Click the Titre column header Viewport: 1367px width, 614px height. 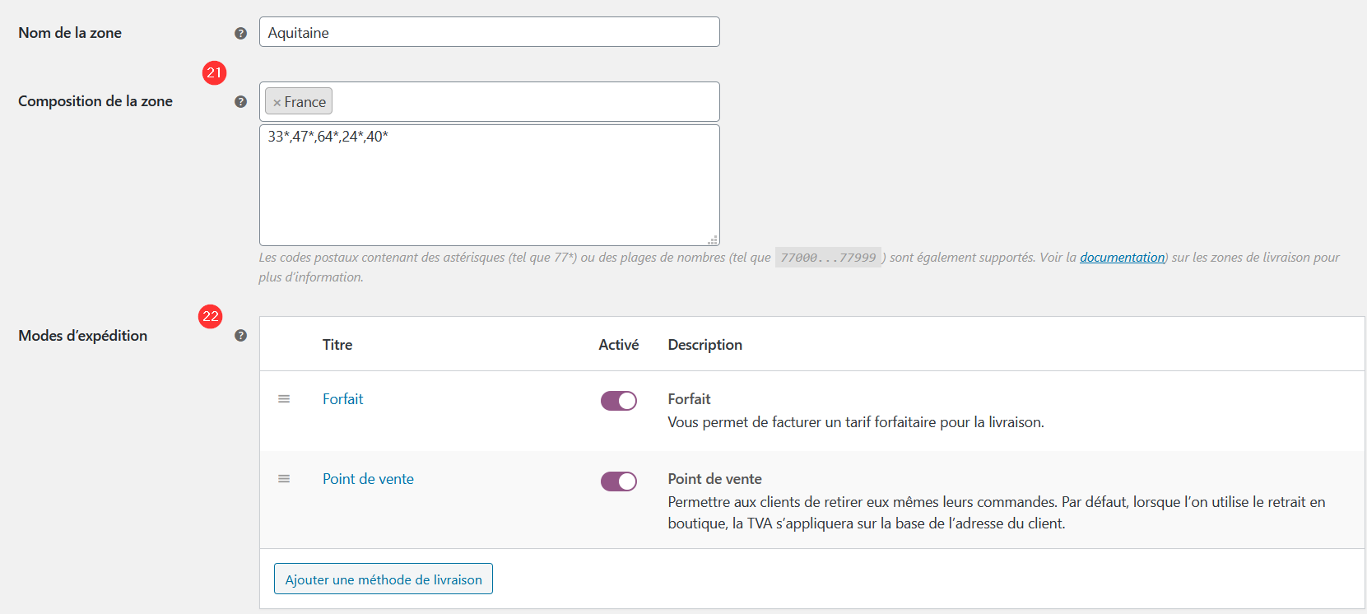(x=337, y=345)
